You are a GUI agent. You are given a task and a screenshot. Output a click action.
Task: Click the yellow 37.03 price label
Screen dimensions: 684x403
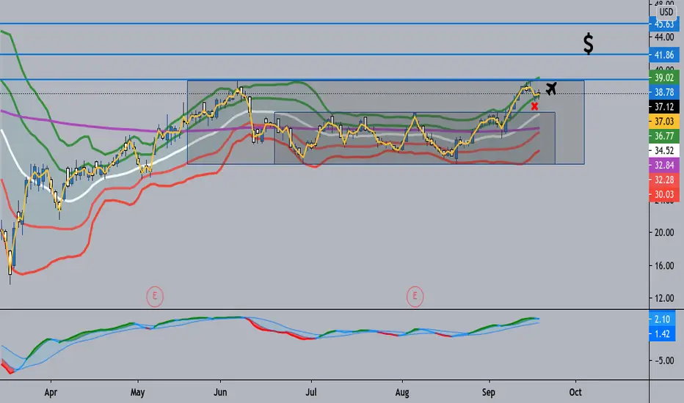(664, 121)
